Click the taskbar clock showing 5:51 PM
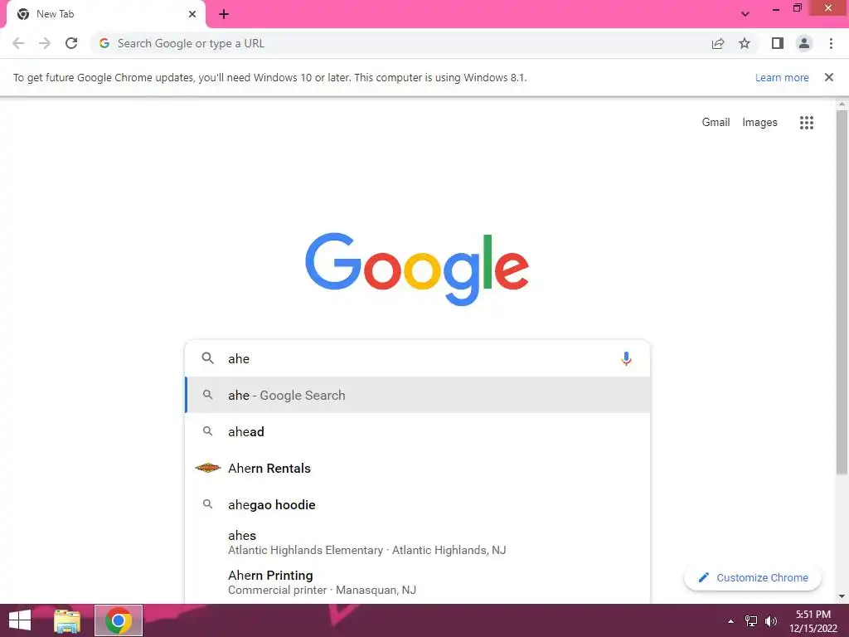The width and height of the screenshot is (849, 637). [813, 621]
